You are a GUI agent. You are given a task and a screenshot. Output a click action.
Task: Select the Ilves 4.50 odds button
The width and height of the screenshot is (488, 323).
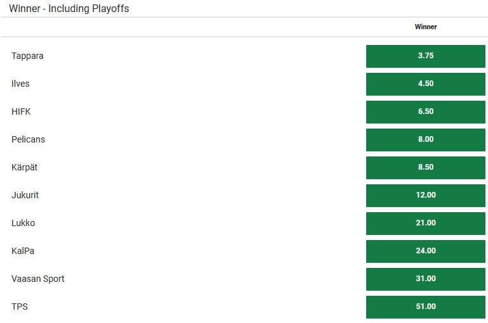(426, 84)
